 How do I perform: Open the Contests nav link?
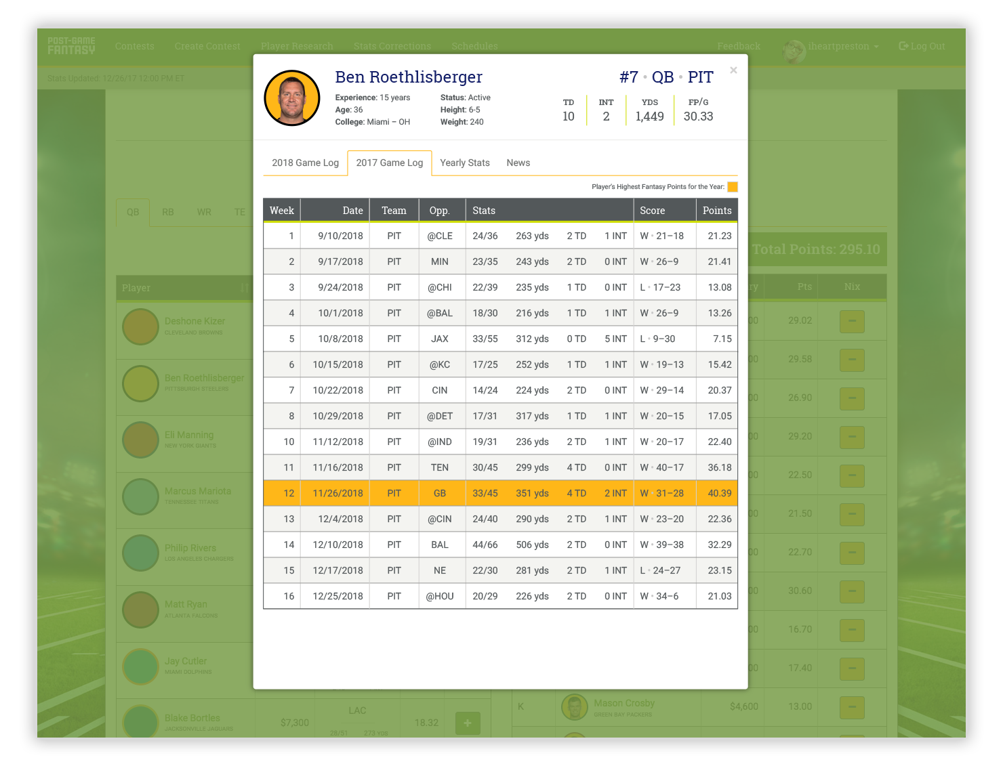click(x=135, y=46)
